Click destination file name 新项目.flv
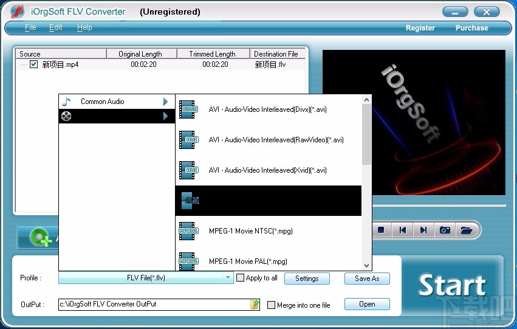This screenshot has width=517, height=329. coord(270,64)
